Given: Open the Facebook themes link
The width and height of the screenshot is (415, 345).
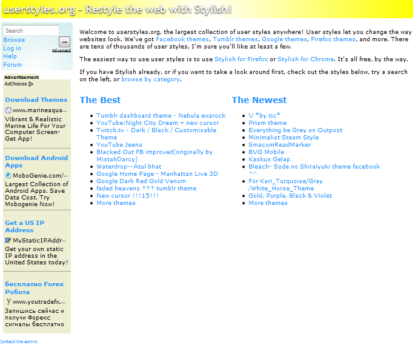Looking at the screenshot, I should (x=182, y=39).
